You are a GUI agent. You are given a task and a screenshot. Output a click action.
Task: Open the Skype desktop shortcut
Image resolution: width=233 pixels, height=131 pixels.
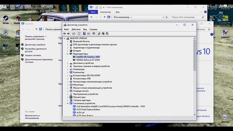pyautogui.click(x=18, y=7)
